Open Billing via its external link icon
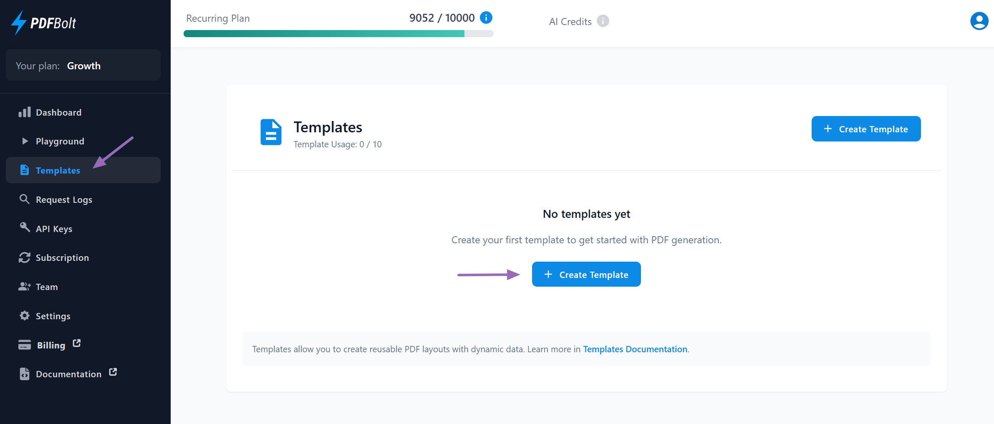Viewport: 994px width, 424px height. [x=77, y=343]
